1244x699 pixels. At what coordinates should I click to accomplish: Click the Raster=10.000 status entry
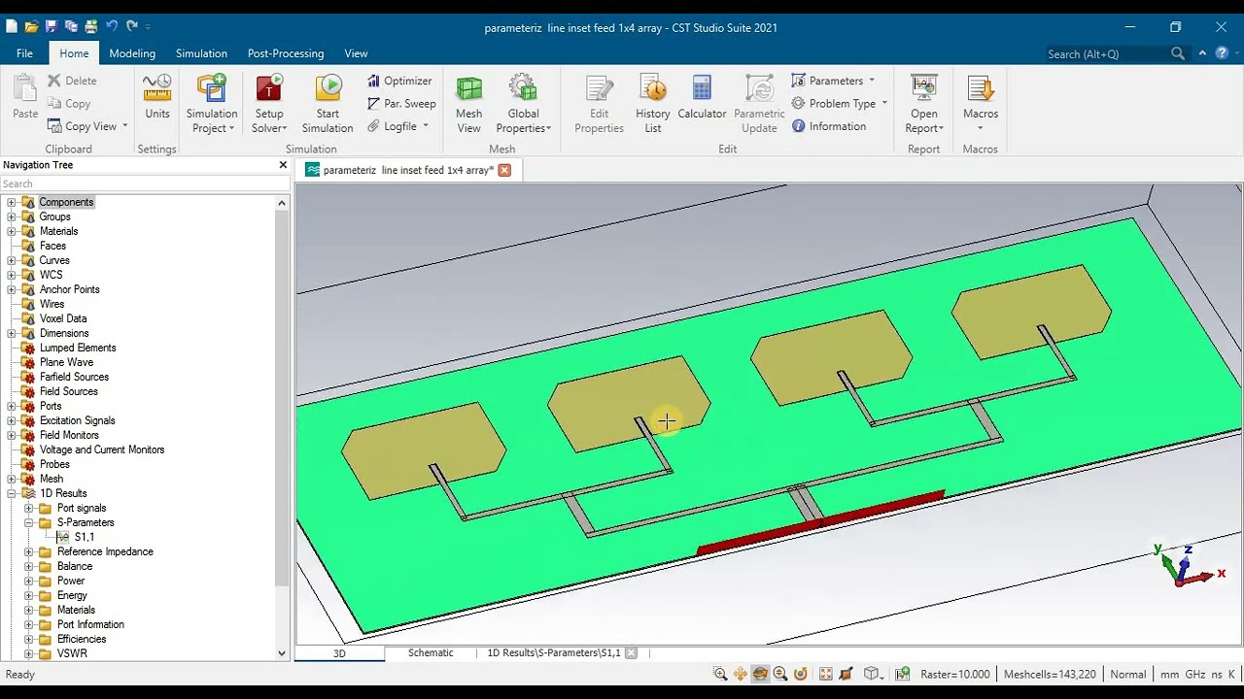[x=955, y=674]
